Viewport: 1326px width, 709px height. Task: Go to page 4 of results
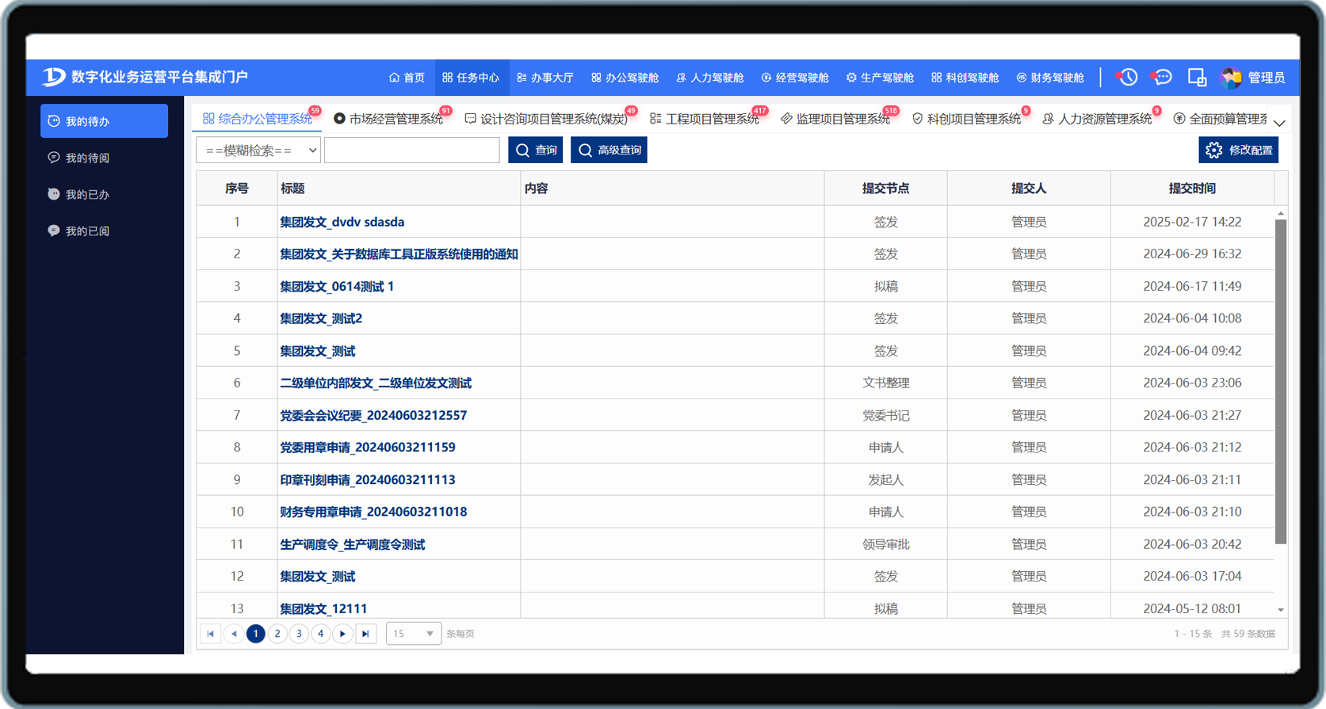coord(321,634)
